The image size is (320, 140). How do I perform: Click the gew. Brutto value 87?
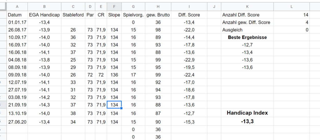(x=158, y=113)
